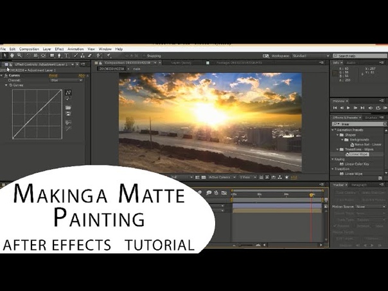Image resolution: width=388 pixels, height=291 pixels.
Task: Click the About link for Curves
Action: click(x=82, y=75)
